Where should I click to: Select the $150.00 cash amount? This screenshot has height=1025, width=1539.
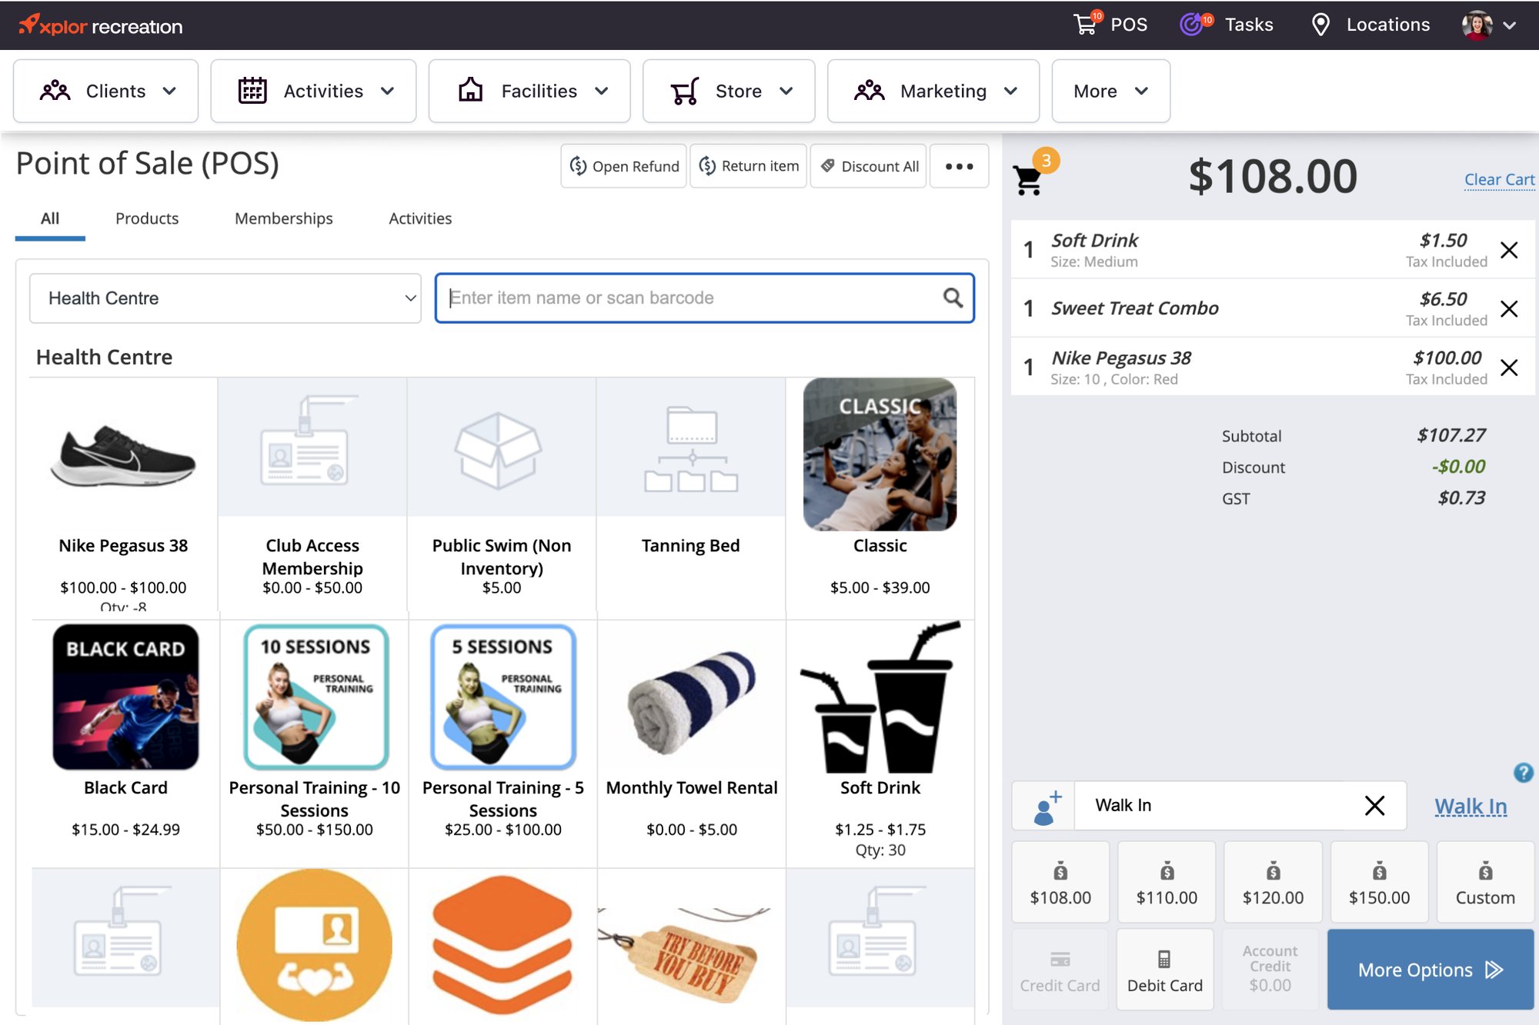click(x=1379, y=882)
